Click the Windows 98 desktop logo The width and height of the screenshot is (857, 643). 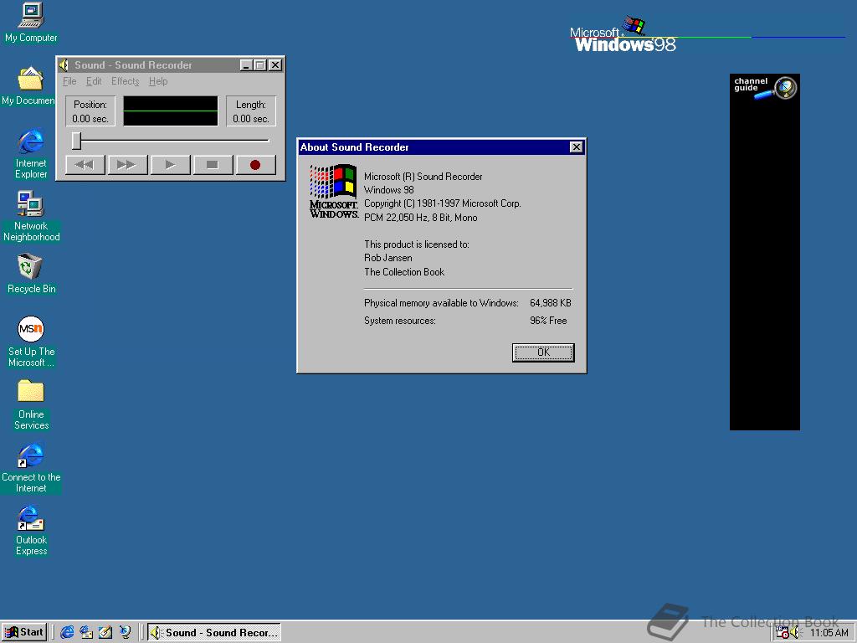point(623,34)
